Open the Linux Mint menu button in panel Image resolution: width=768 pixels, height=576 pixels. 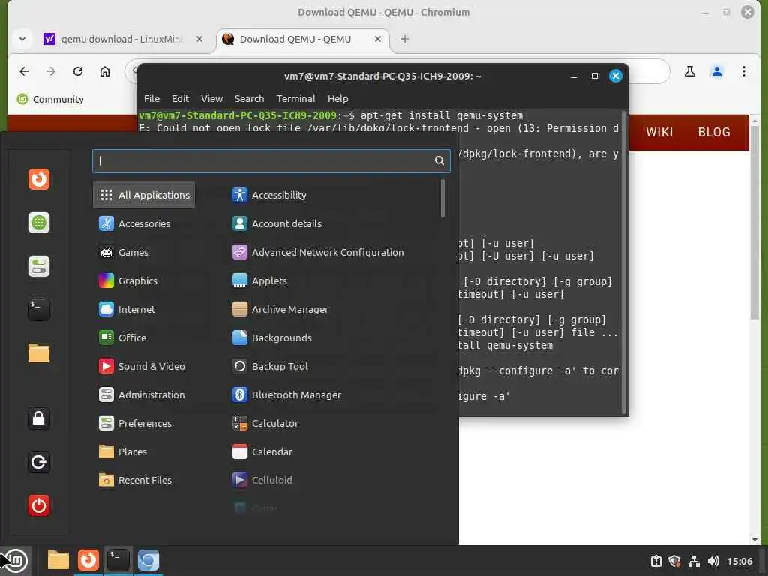(x=16, y=561)
